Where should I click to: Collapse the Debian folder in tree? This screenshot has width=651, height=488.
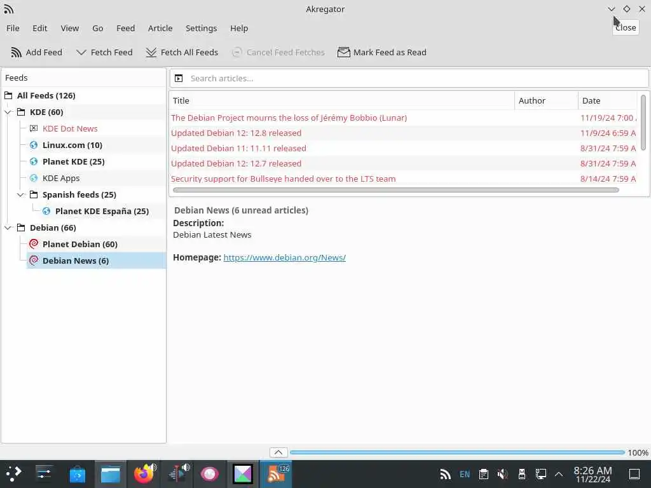click(8, 228)
